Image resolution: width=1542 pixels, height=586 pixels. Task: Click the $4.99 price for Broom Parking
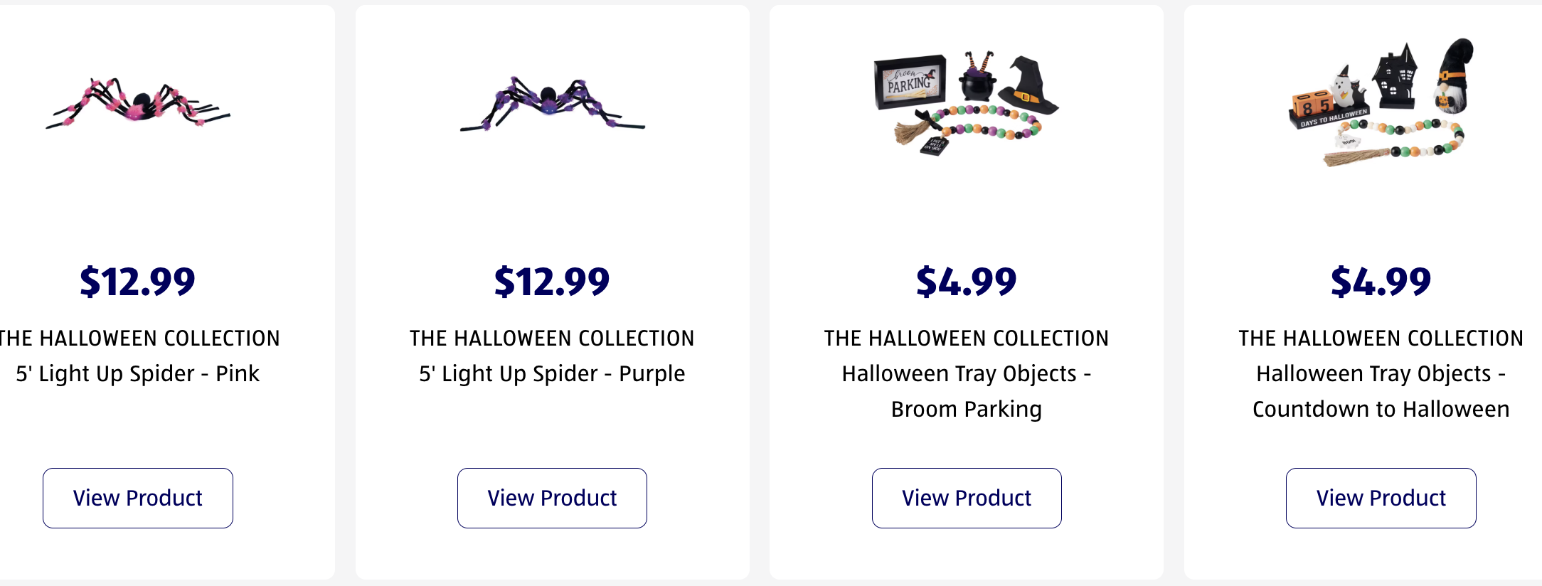click(967, 282)
